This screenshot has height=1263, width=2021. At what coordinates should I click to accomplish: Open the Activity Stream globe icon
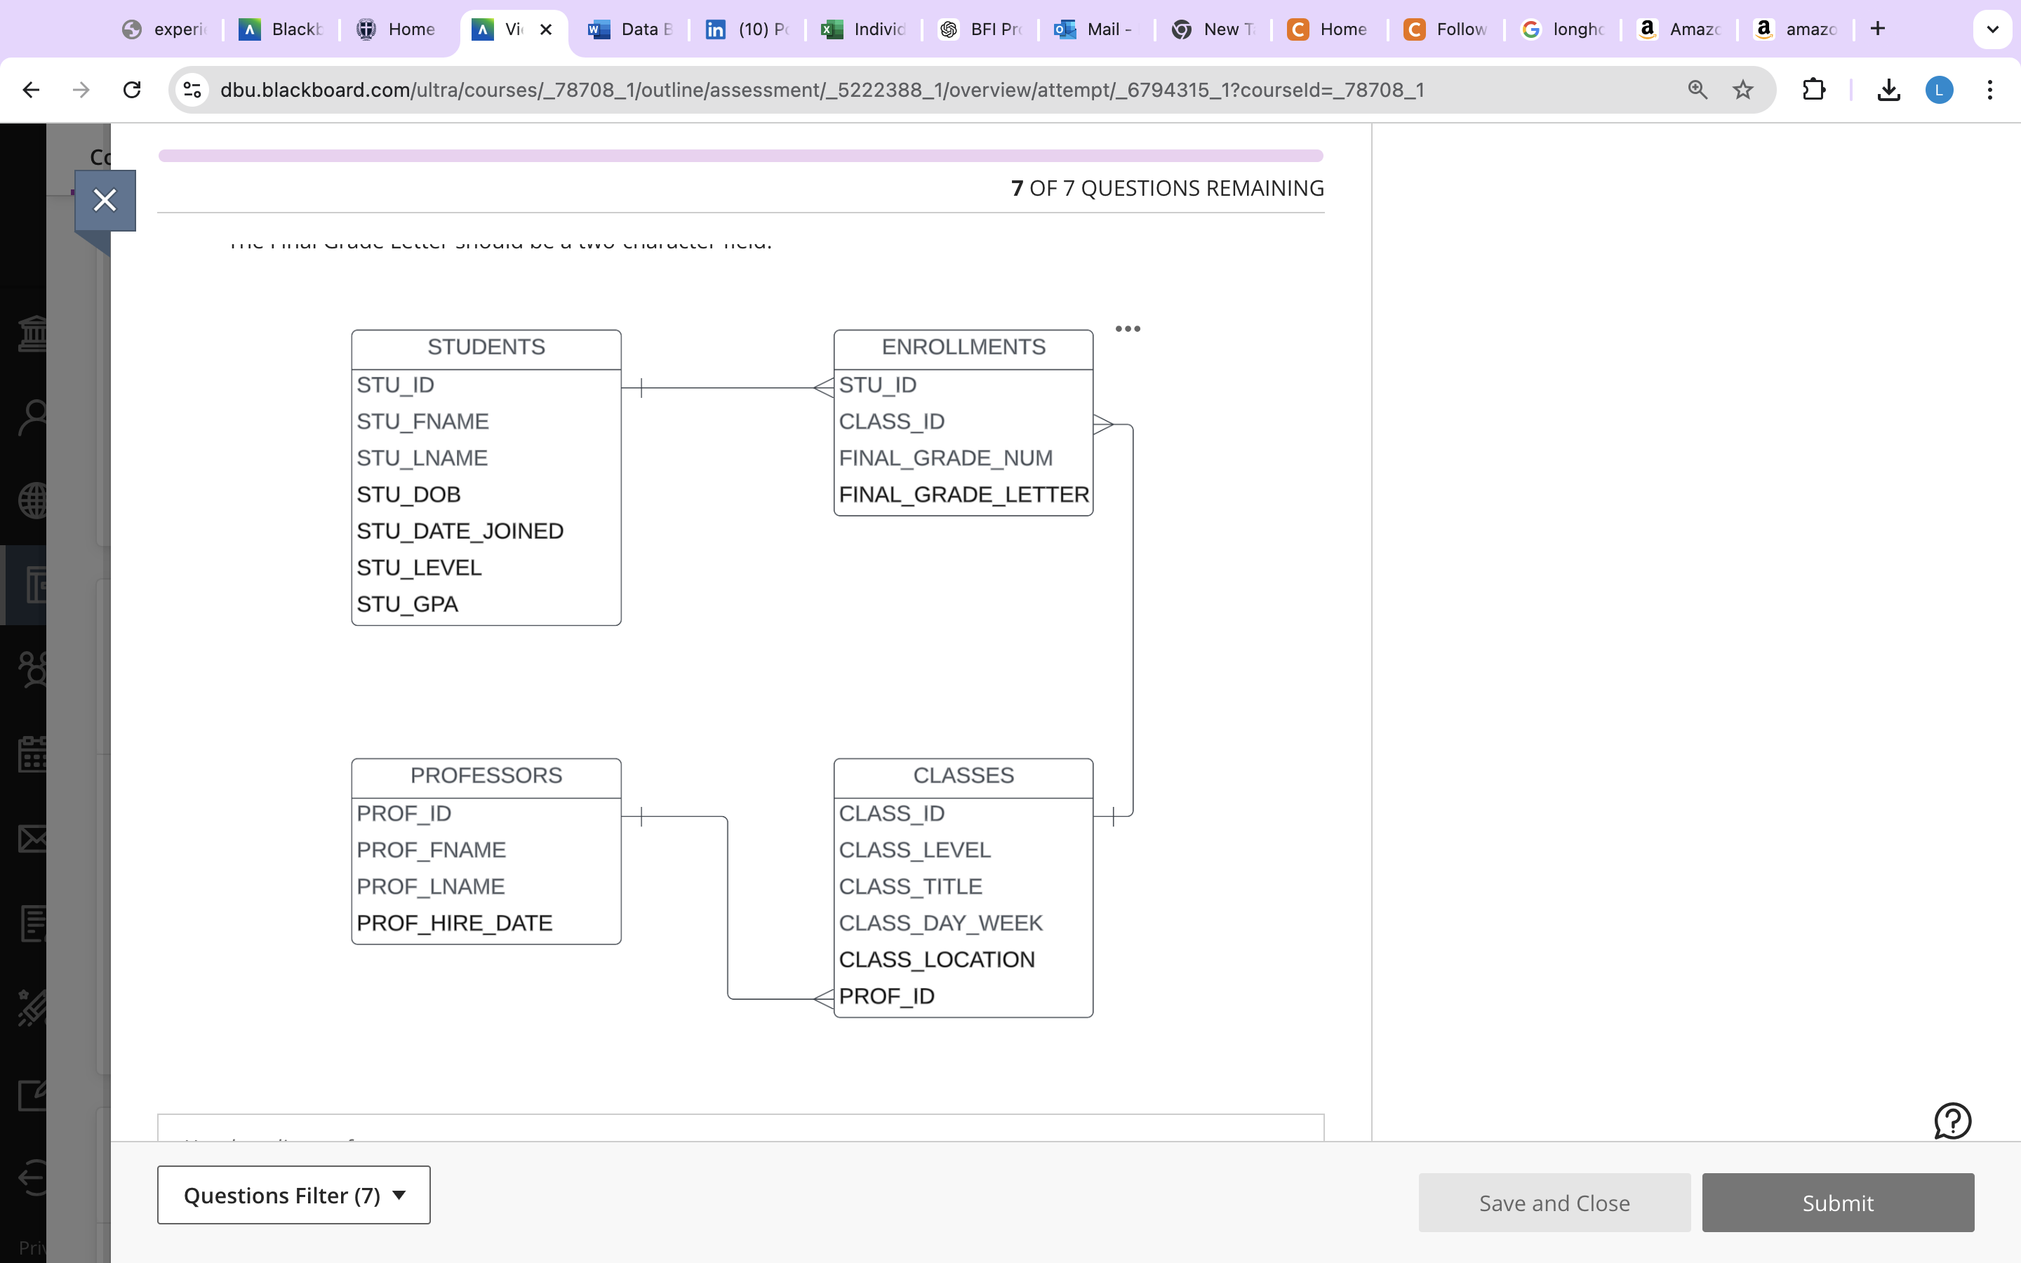point(34,500)
